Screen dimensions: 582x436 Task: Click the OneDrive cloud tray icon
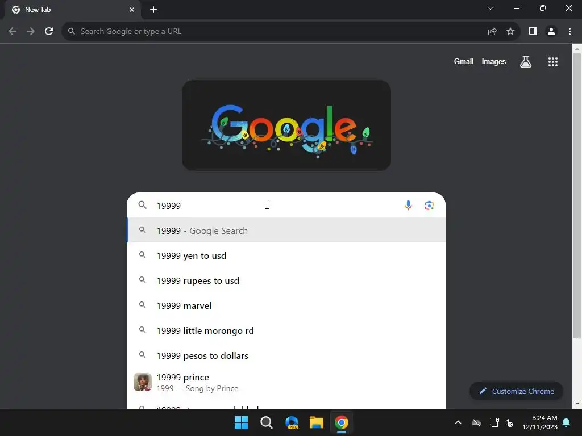pyautogui.click(x=476, y=422)
